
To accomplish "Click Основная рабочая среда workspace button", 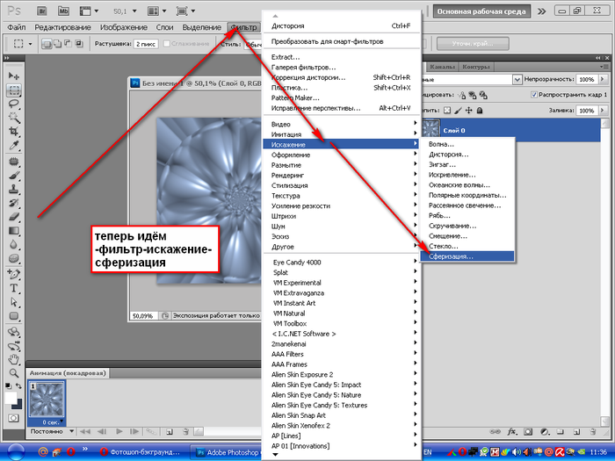I will pyautogui.click(x=481, y=11).
